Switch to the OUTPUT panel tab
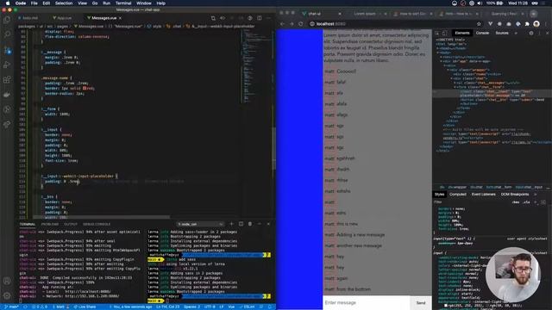This screenshot has height=310, width=552. pyautogui.click(x=71, y=224)
